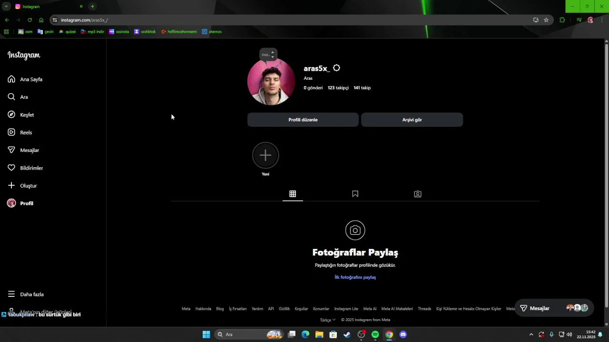Open Mesajlar in the left sidebar
The image size is (609, 342).
tap(23, 150)
